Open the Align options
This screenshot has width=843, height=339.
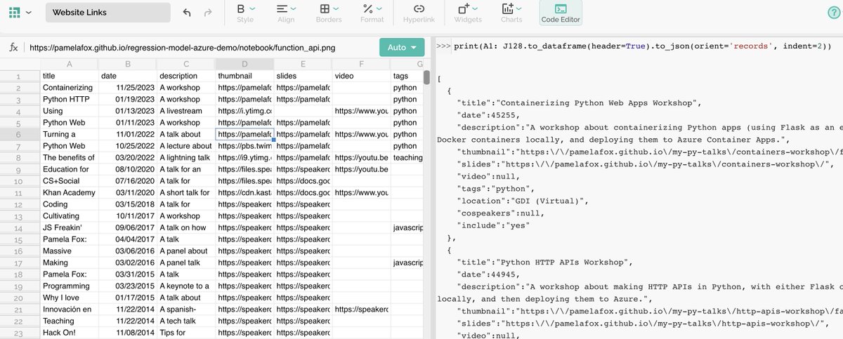coord(286,13)
